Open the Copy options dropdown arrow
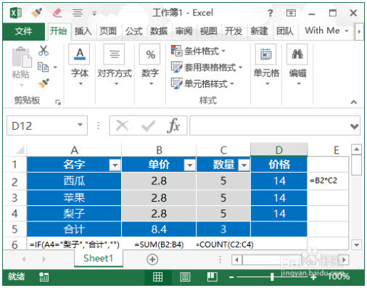The image size is (367, 288). (x=55, y=67)
